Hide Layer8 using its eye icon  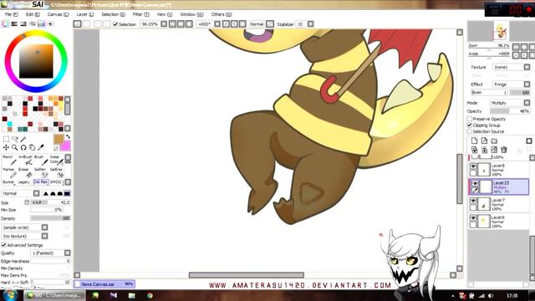[473, 166]
